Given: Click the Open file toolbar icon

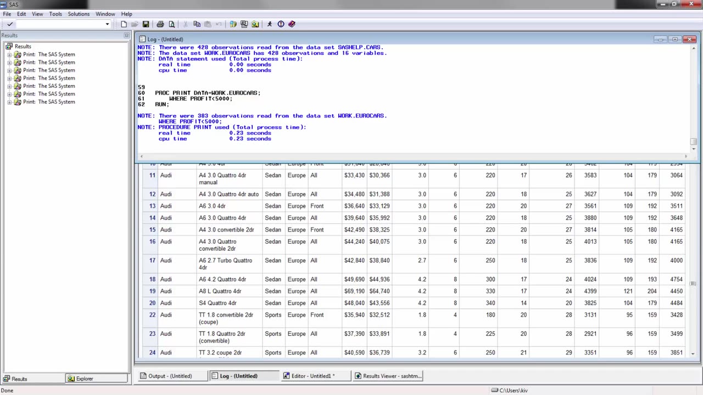Looking at the screenshot, I should coord(135,24).
